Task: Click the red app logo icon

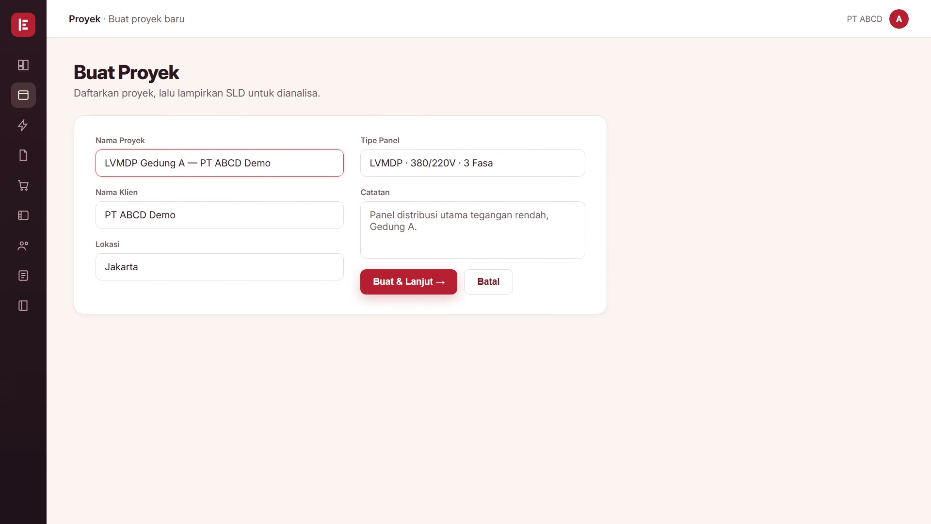Action: pyautogui.click(x=23, y=25)
